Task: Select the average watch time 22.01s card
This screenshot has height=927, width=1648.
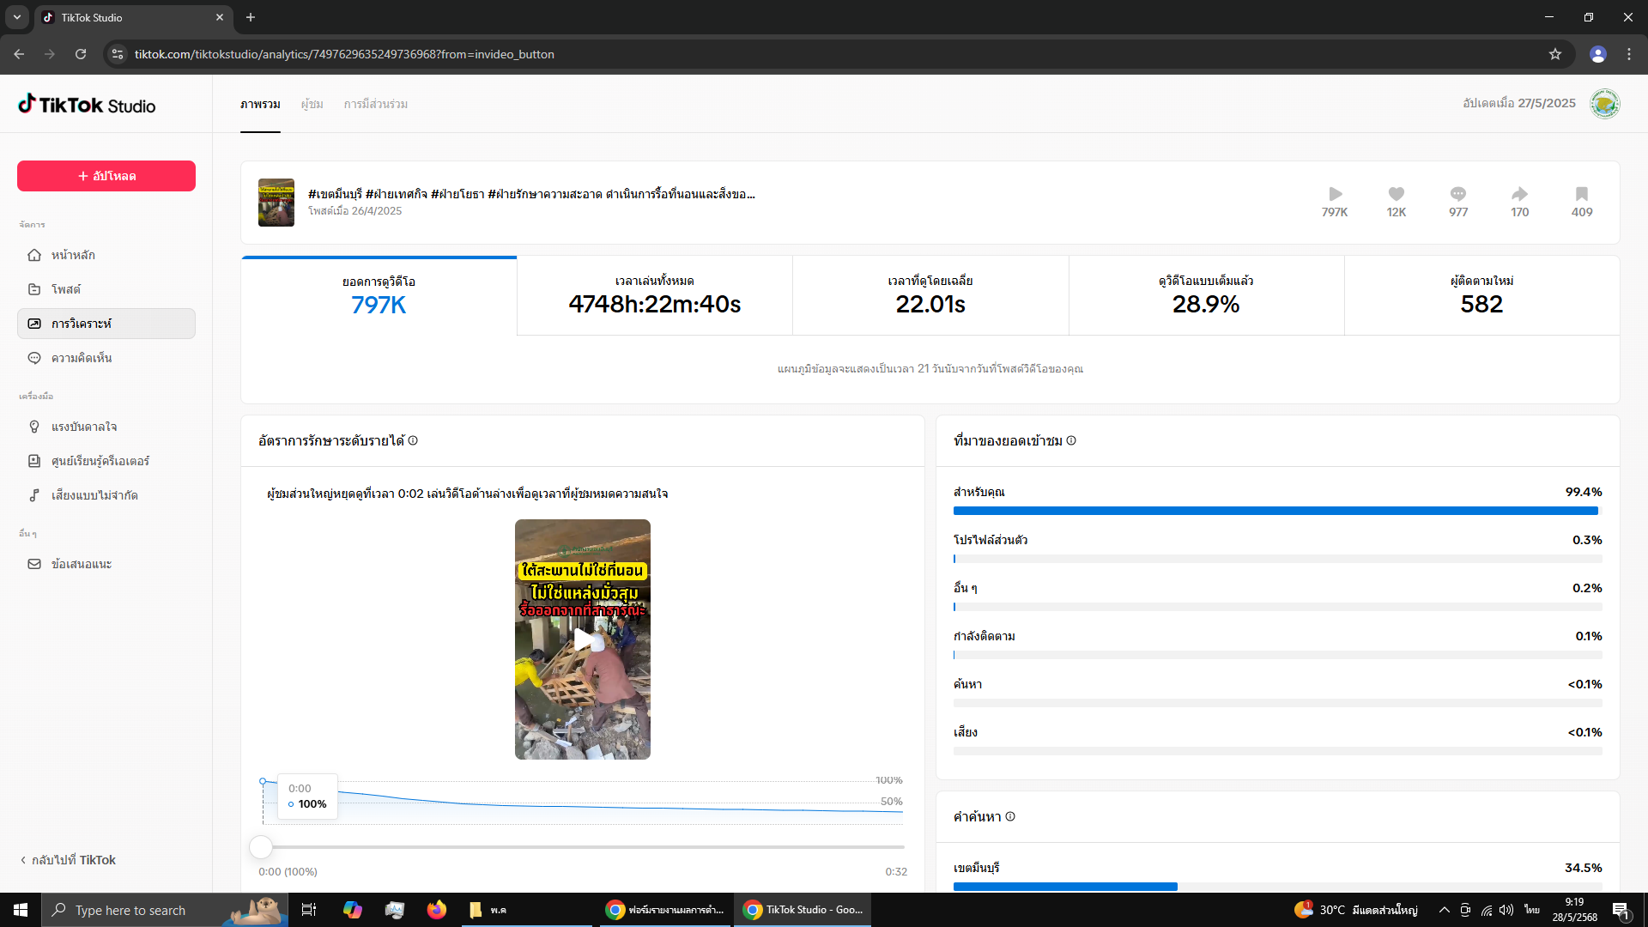Action: click(930, 295)
